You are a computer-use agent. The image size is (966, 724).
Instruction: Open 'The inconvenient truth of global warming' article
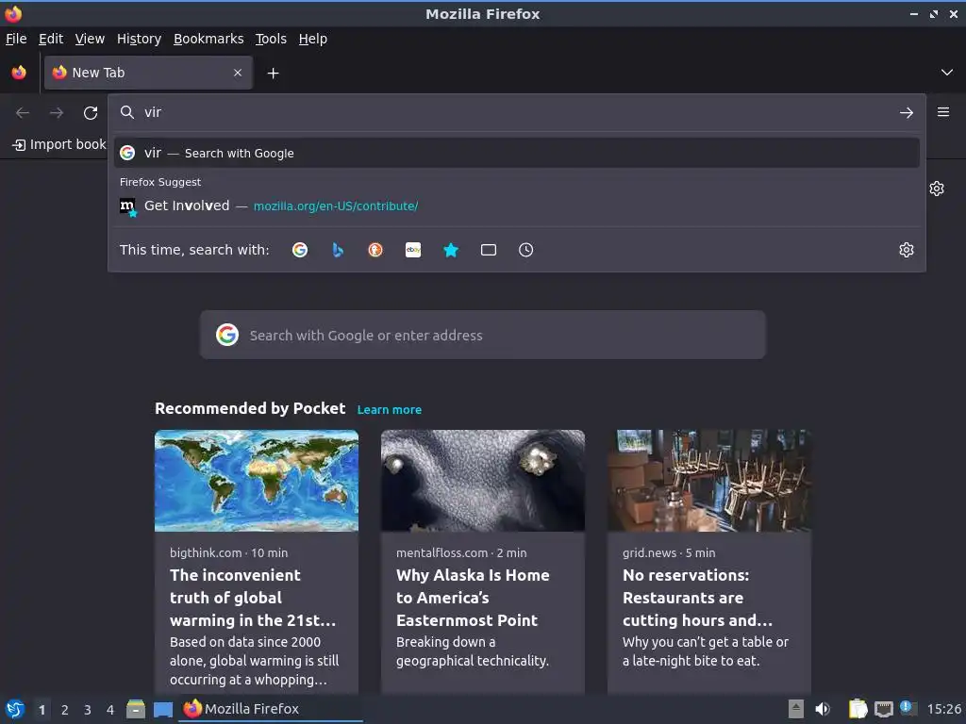click(x=253, y=598)
